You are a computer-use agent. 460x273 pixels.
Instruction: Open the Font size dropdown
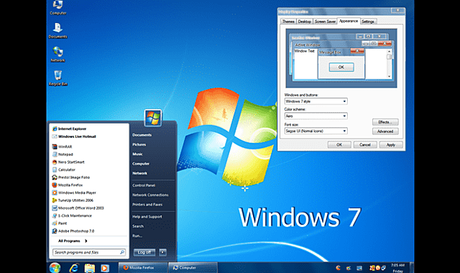point(316,131)
